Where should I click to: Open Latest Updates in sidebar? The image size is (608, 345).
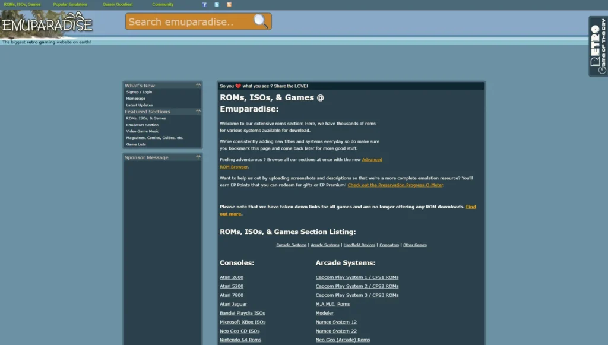[x=139, y=105]
